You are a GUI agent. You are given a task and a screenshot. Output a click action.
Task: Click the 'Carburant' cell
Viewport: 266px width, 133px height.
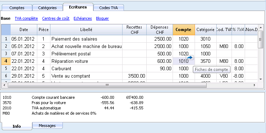click(86, 68)
